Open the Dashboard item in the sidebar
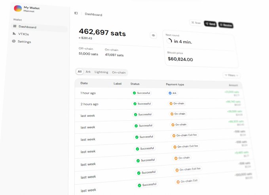 tap(40, 27)
